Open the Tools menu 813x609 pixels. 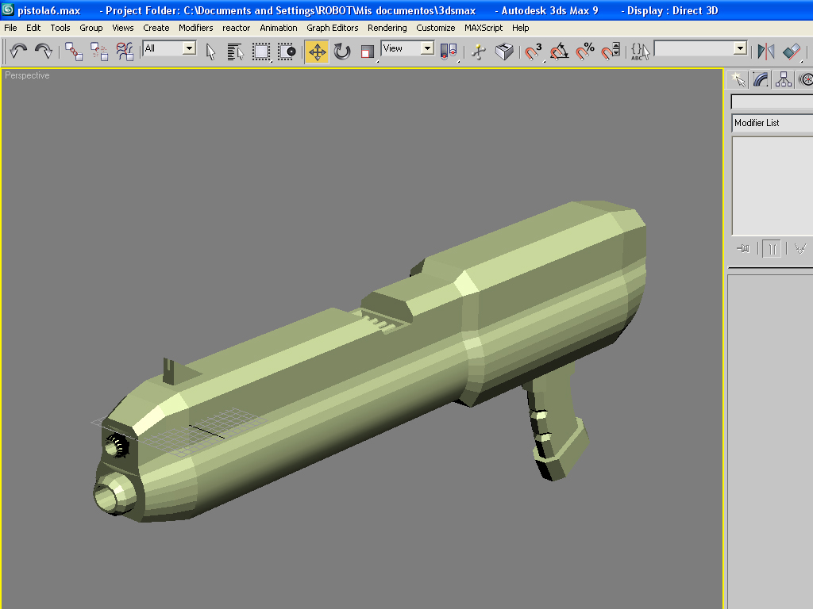(x=60, y=28)
